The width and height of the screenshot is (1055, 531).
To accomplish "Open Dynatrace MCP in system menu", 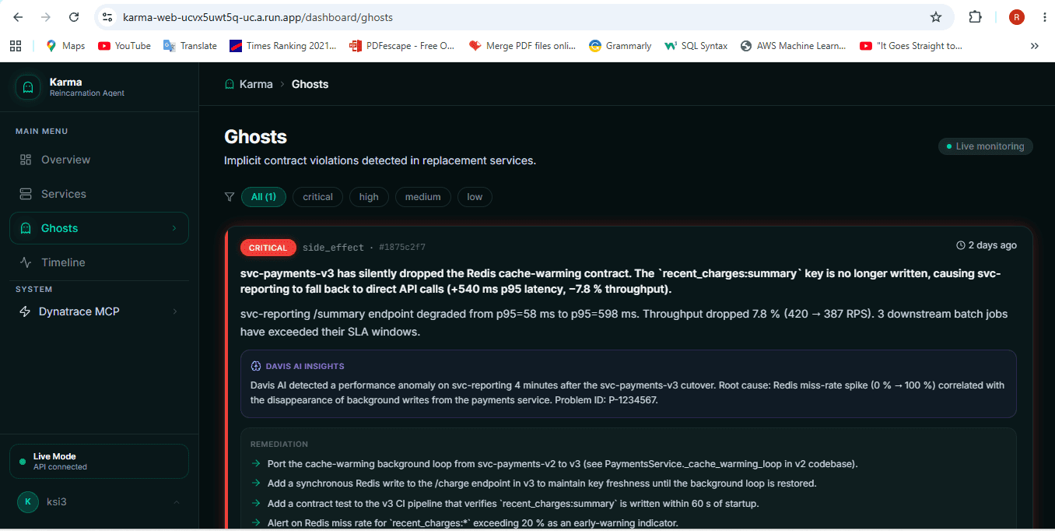I will pos(99,311).
